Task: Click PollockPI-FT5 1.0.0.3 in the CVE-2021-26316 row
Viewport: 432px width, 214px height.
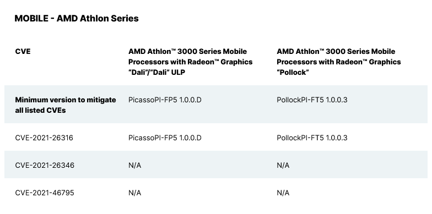Action: (312, 138)
